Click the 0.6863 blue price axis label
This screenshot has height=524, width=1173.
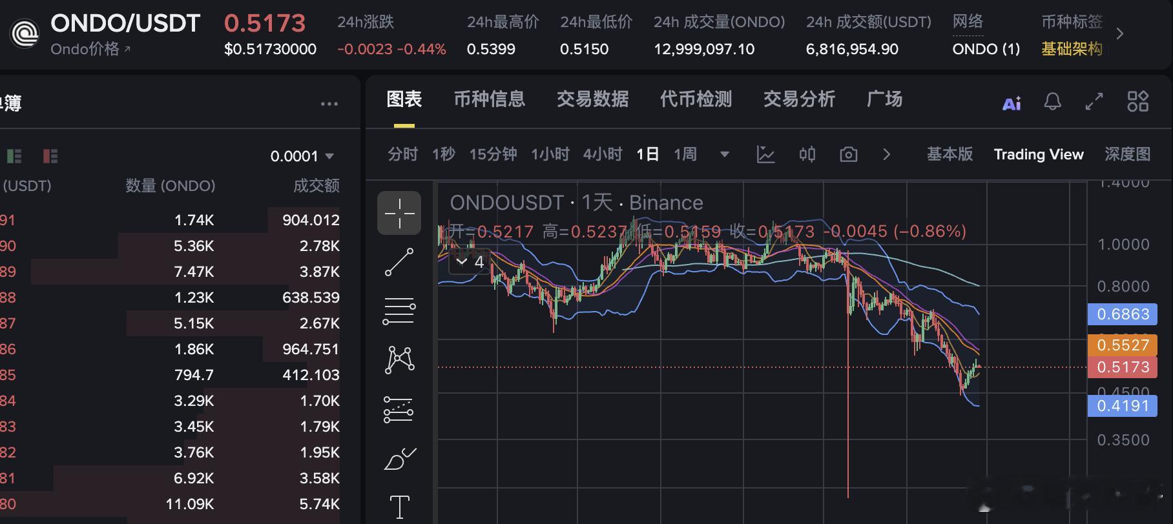pyautogui.click(x=1123, y=314)
